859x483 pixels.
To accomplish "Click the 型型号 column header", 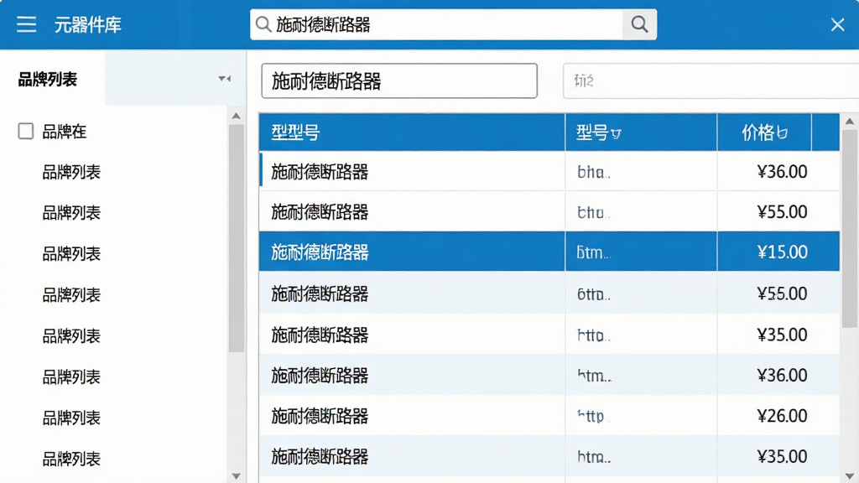I will pyautogui.click(x=411, y=132).
